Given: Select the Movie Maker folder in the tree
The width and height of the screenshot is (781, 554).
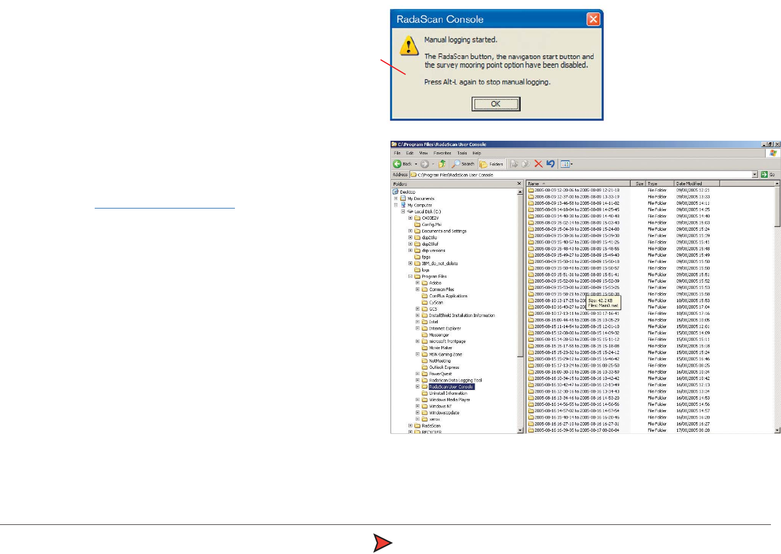Looking at the screenshot, I should coord(440,348).
